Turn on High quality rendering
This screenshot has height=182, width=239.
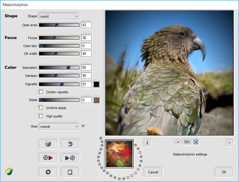(x=41, y=116)
